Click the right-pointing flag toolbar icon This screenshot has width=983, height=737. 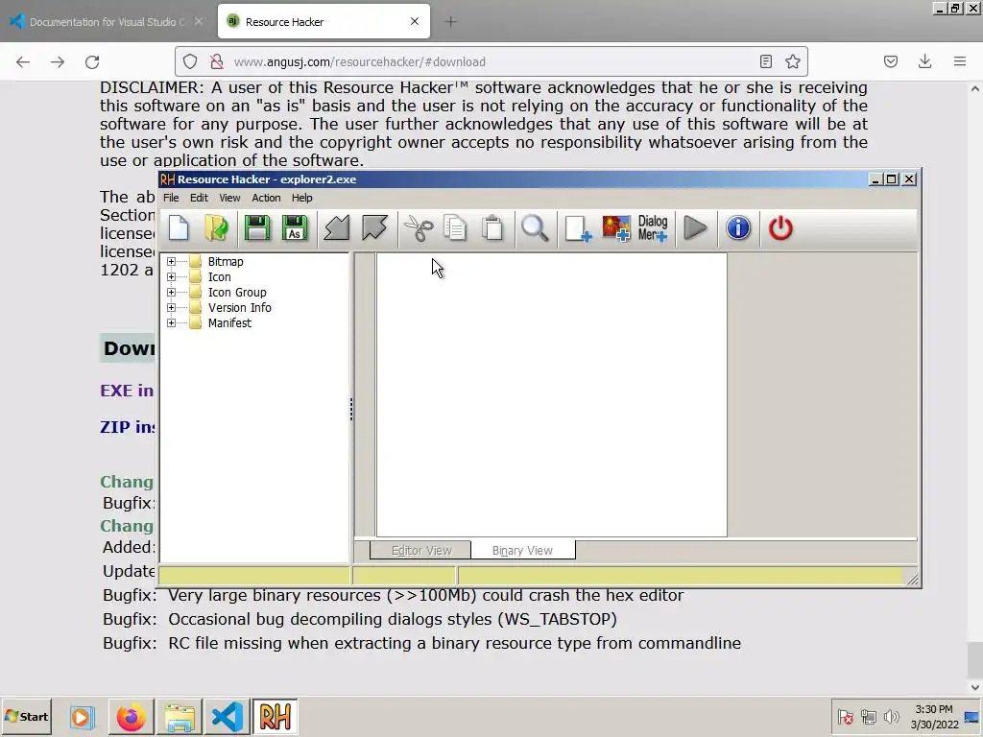click(x=374, y=228)
